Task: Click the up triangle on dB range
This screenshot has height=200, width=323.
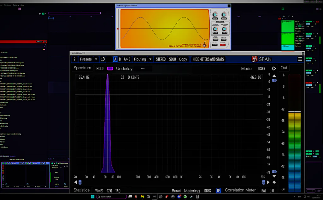Action: [x=274, y=76]
